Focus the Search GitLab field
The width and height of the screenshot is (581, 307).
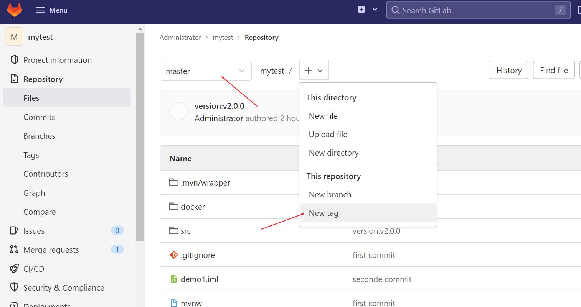pyautogui.click(x=478, y=10)
